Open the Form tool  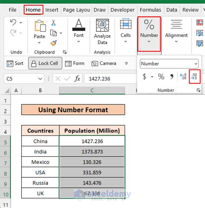click(x=75, y=63)
